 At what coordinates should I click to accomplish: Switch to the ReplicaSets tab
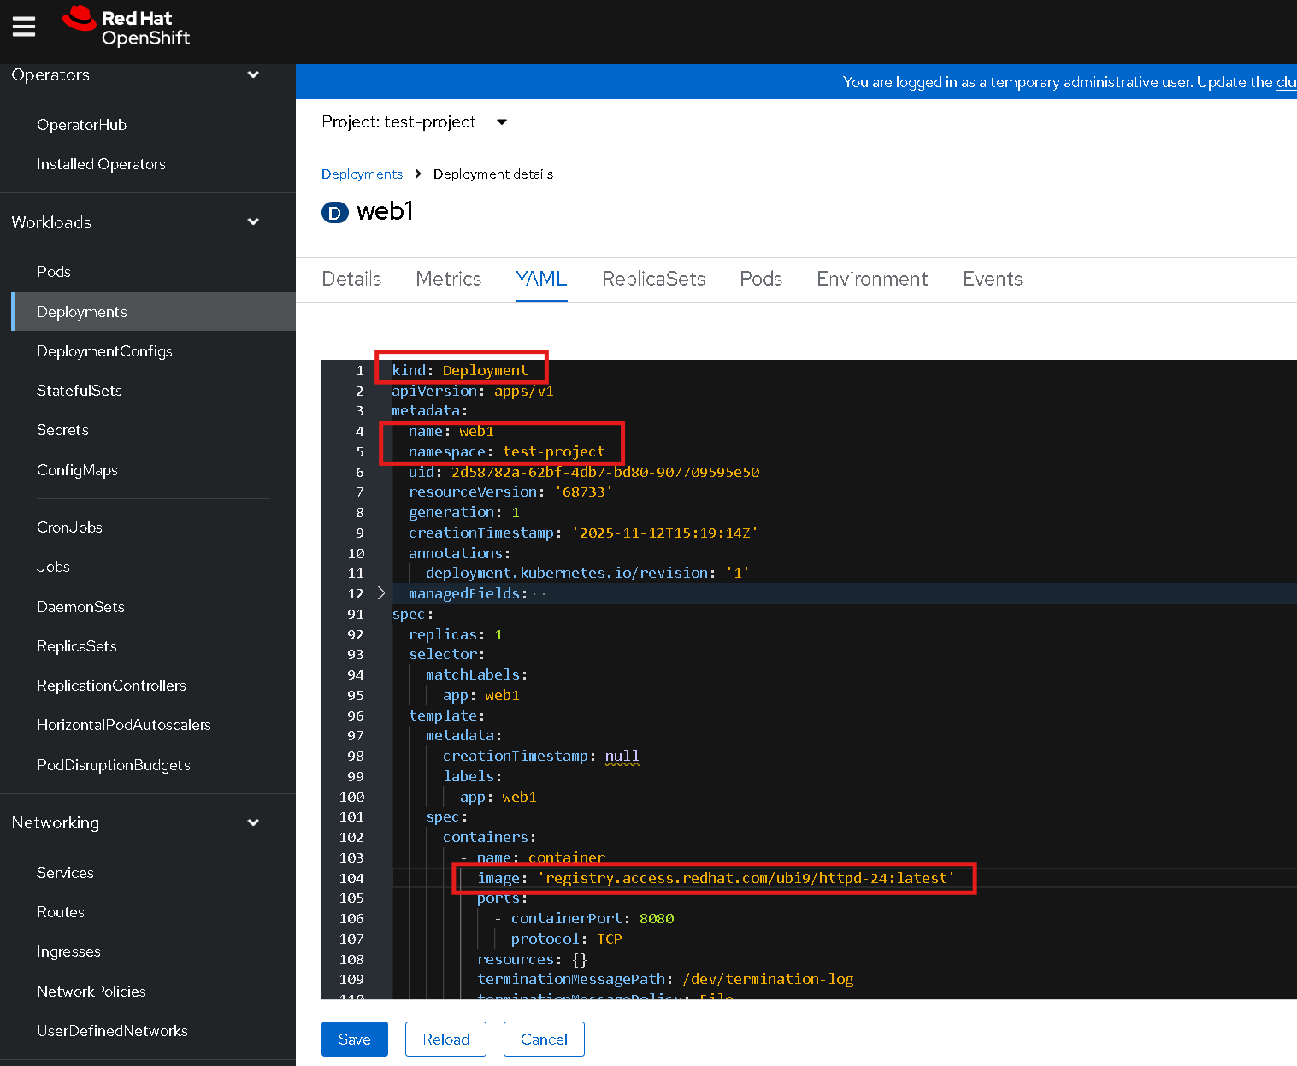click(x=653, y=279)
